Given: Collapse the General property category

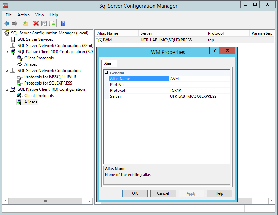Looking at the screenshot, I should pos(106,72).
